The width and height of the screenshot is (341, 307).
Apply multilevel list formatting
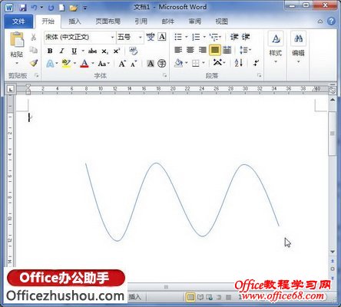[214, 38]
